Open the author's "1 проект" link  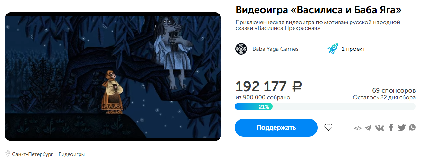[353, 49]
